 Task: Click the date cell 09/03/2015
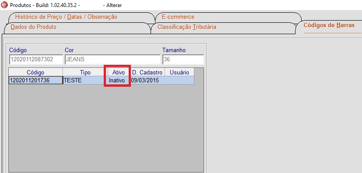tap(147, 81)
